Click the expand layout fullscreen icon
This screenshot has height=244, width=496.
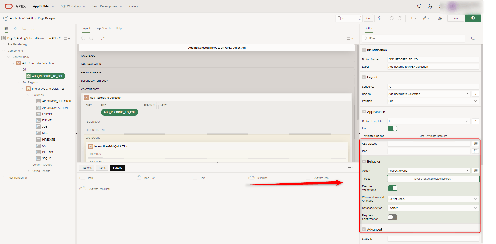[103, 38]
